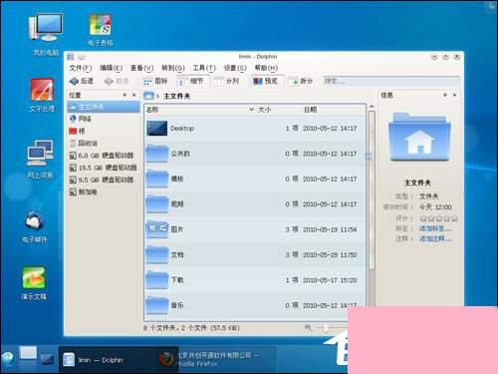Viewport: 498px width, 374px height.
Task: Close the 信息 information panel
Action: (x=455, y=95)
